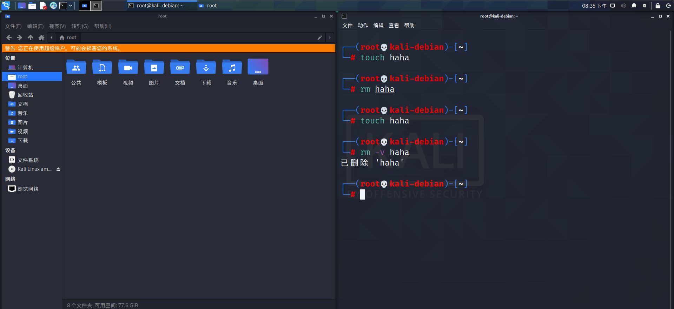674x309 pixels.
Task: Switch to workspace one in the pager
Action: tap(85, 6)
